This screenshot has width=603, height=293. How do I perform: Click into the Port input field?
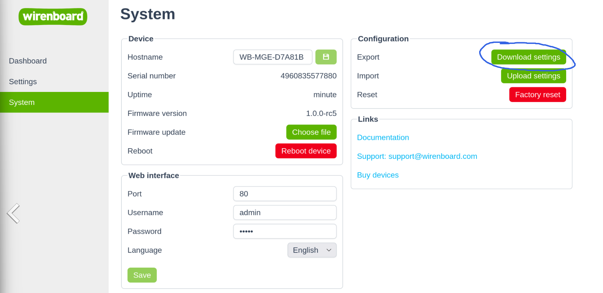pos(284,194)
